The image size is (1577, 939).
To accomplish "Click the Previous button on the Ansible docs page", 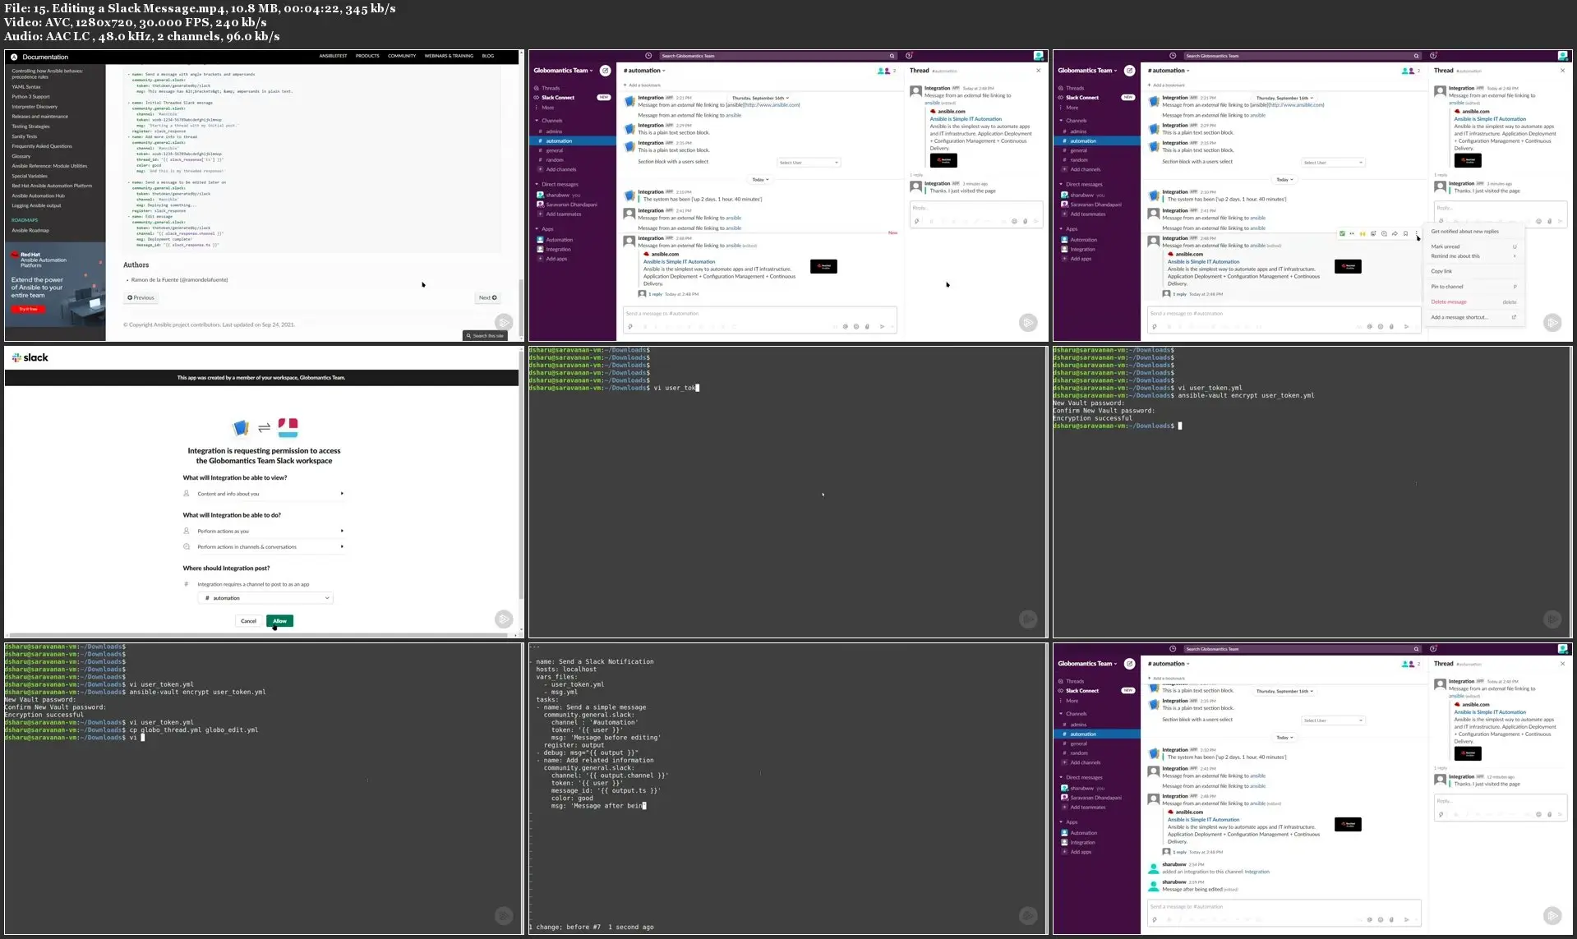I will tap(141, 298).
